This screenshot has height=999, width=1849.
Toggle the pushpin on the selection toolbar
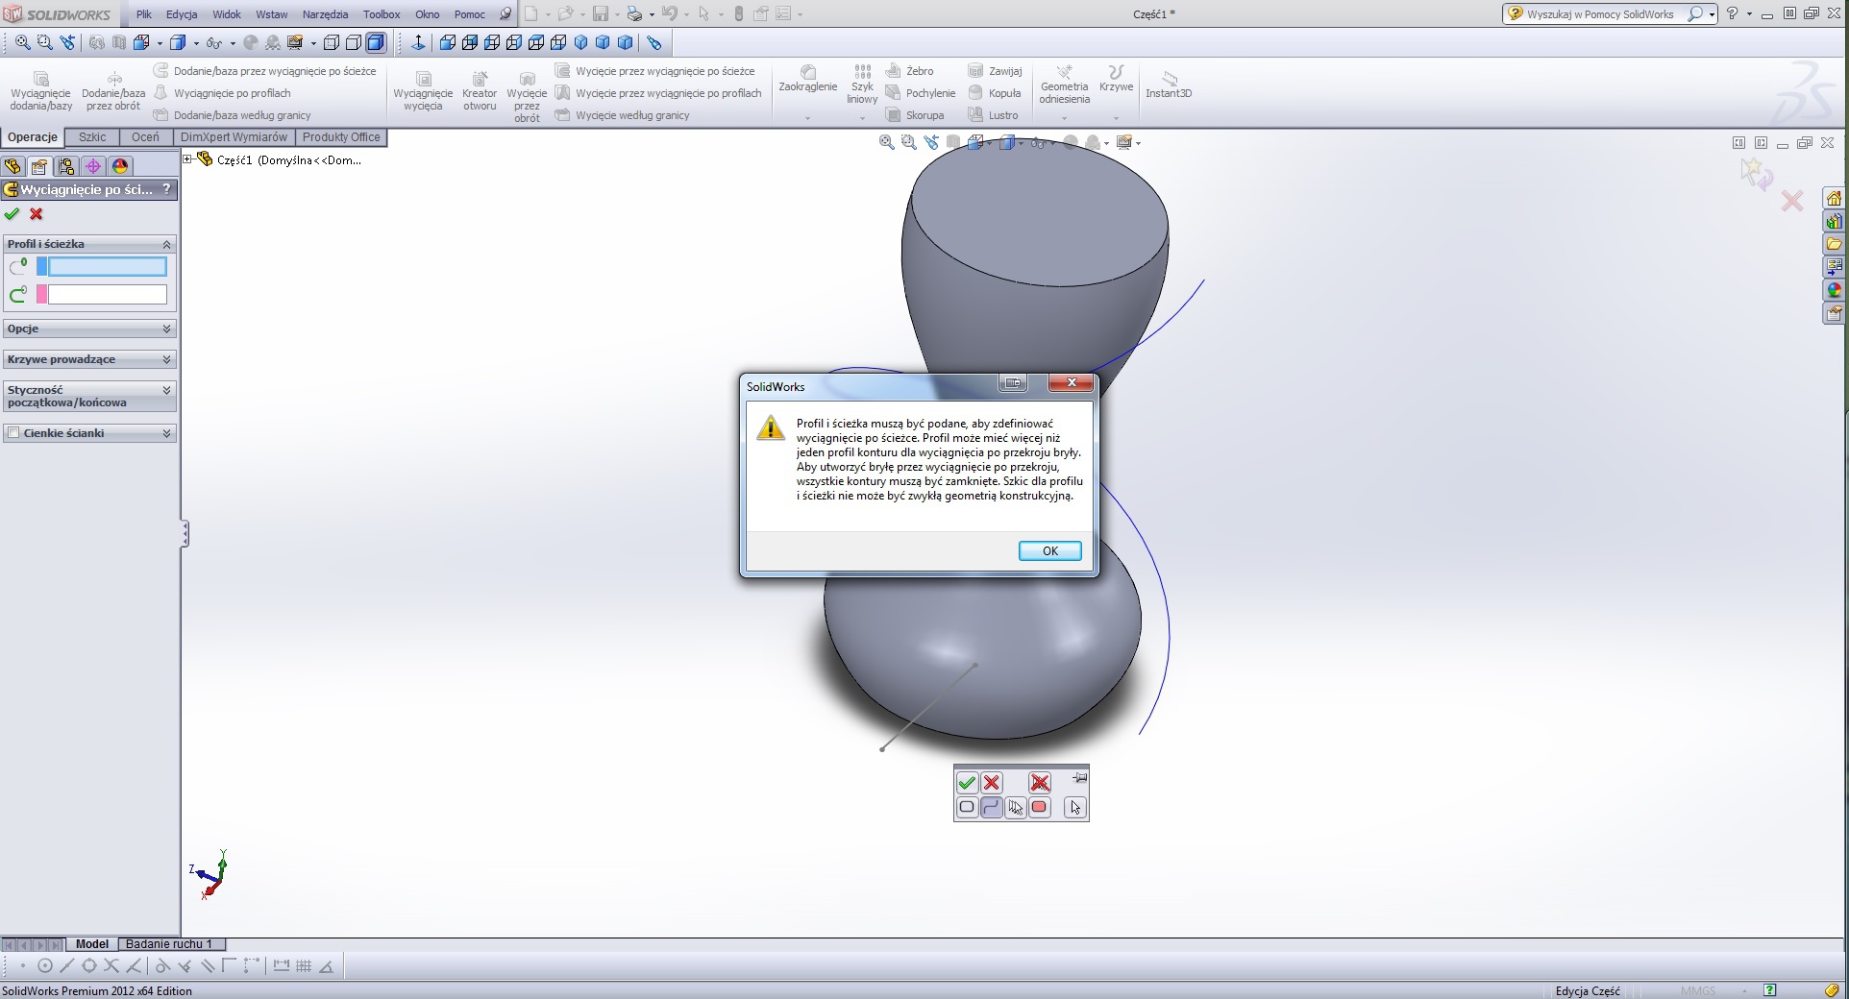(1079, 778)
